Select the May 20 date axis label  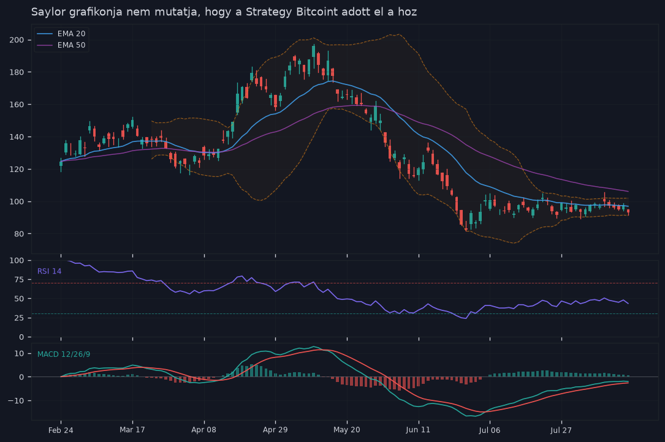point(346,430)
